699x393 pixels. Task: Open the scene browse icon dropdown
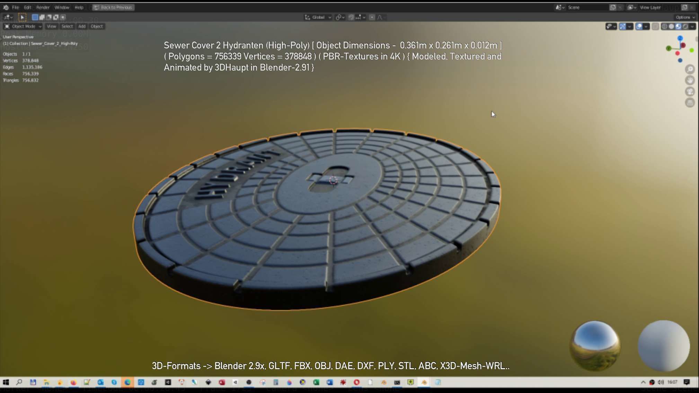tap(560, 7)
